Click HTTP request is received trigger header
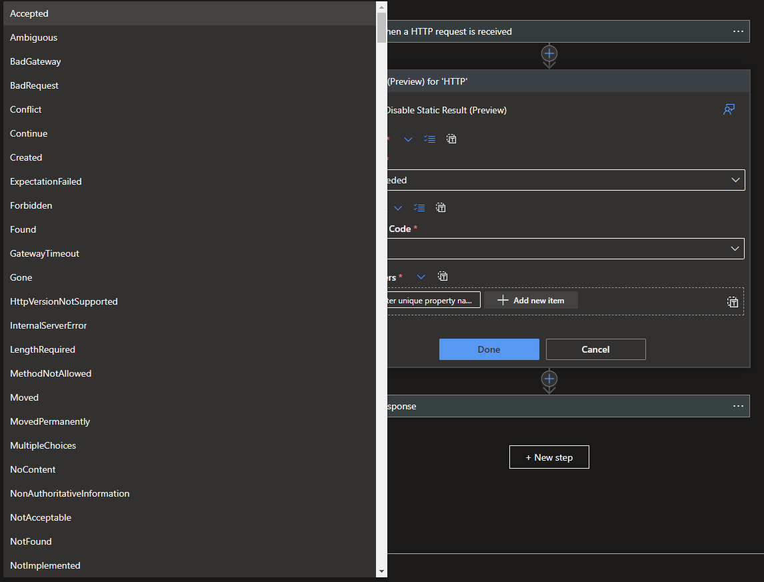 [567, 31]
